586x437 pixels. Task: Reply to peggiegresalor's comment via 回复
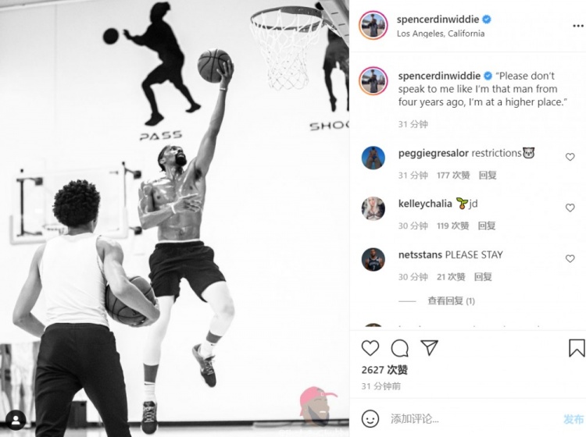point(488,175)
